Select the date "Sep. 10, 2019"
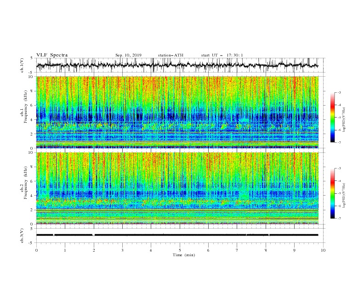364x281 pixels. (x=128, y=55)
